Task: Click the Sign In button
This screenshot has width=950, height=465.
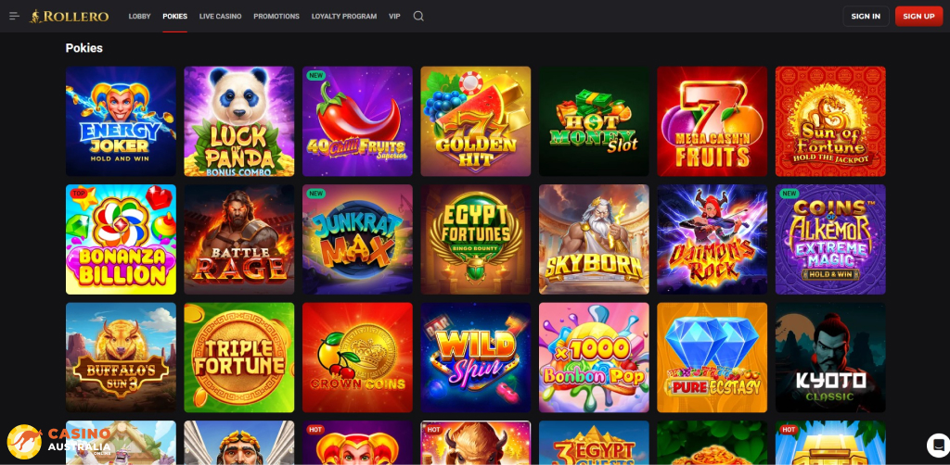Action: point(866,17)
